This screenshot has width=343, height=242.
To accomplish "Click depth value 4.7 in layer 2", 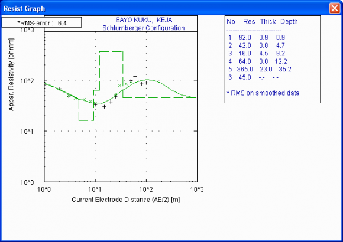I will point(280,45).
